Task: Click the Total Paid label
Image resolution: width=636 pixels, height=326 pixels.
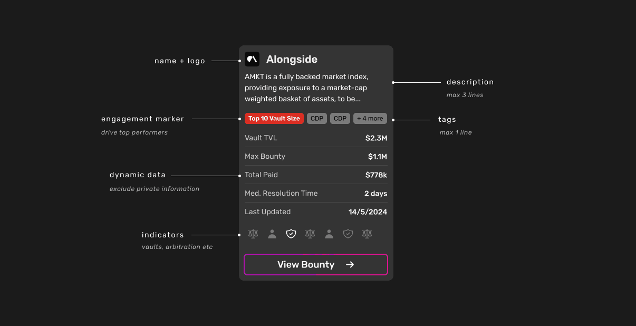Action: pyautogui.click(x=262, y=175)
